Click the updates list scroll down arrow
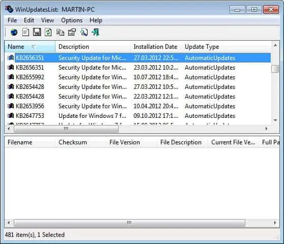284x244 pixels. [275, 120]
